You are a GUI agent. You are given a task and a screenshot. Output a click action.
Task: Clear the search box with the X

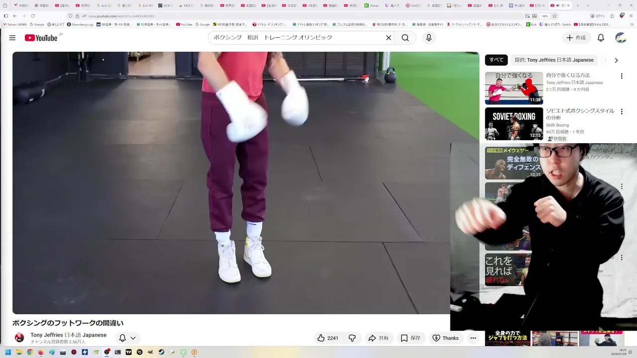click(x=389, y=38)
